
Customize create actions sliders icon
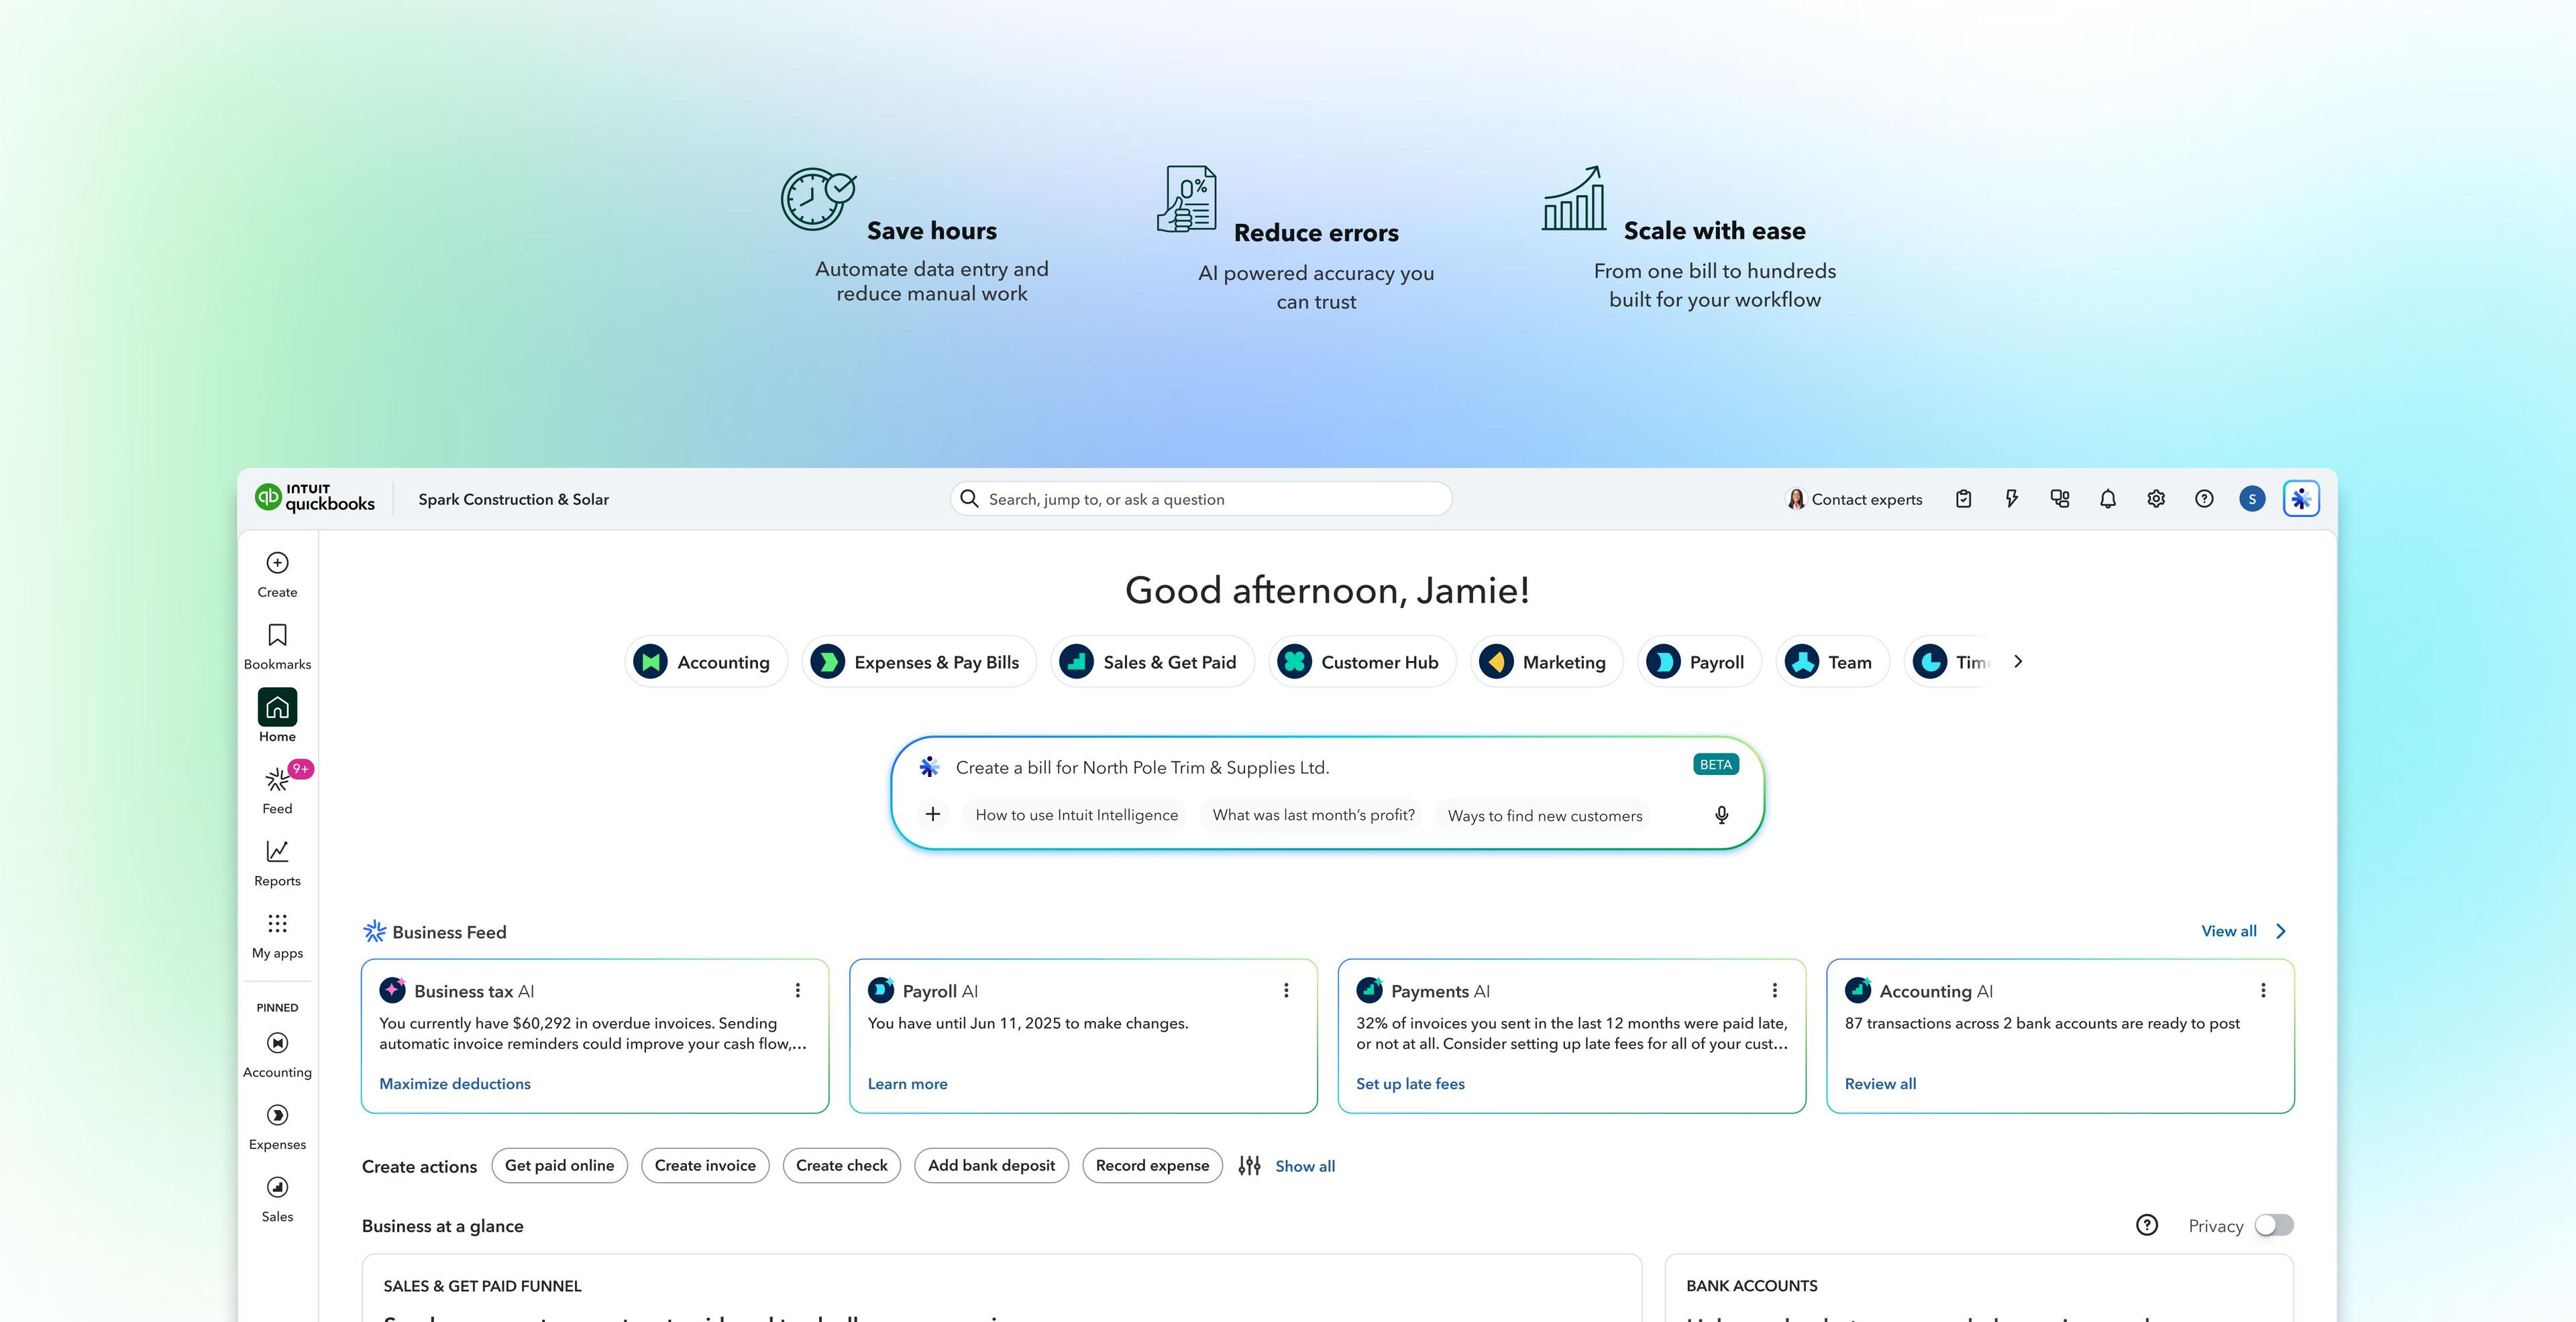coord(1249,1165)
